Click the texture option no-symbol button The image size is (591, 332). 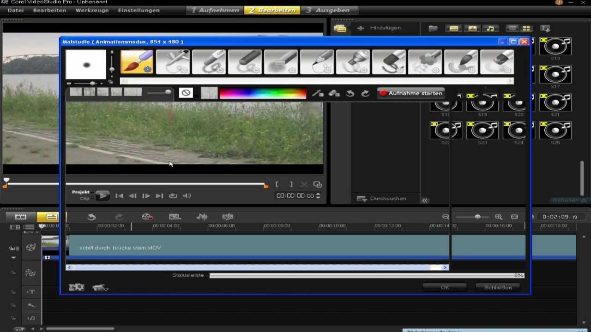click(186, 93)
